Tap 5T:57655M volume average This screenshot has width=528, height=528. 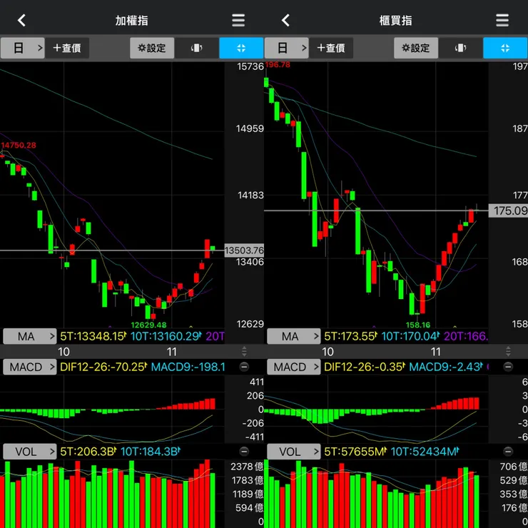(x=355, y=452)
